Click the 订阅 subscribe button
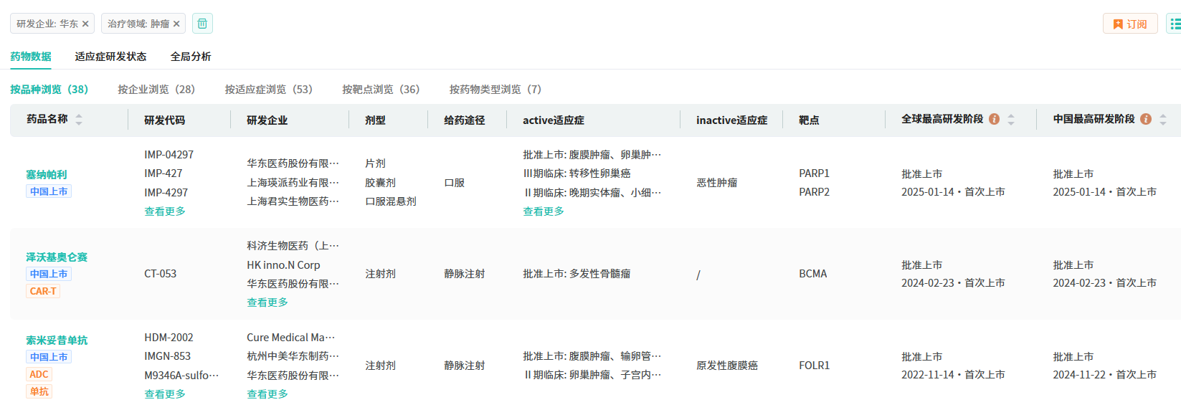 tap(1129, 24)
